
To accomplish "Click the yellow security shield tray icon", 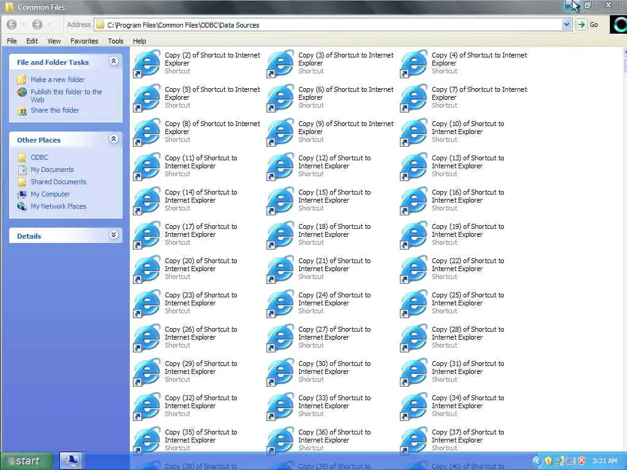I will pos(548,461).
